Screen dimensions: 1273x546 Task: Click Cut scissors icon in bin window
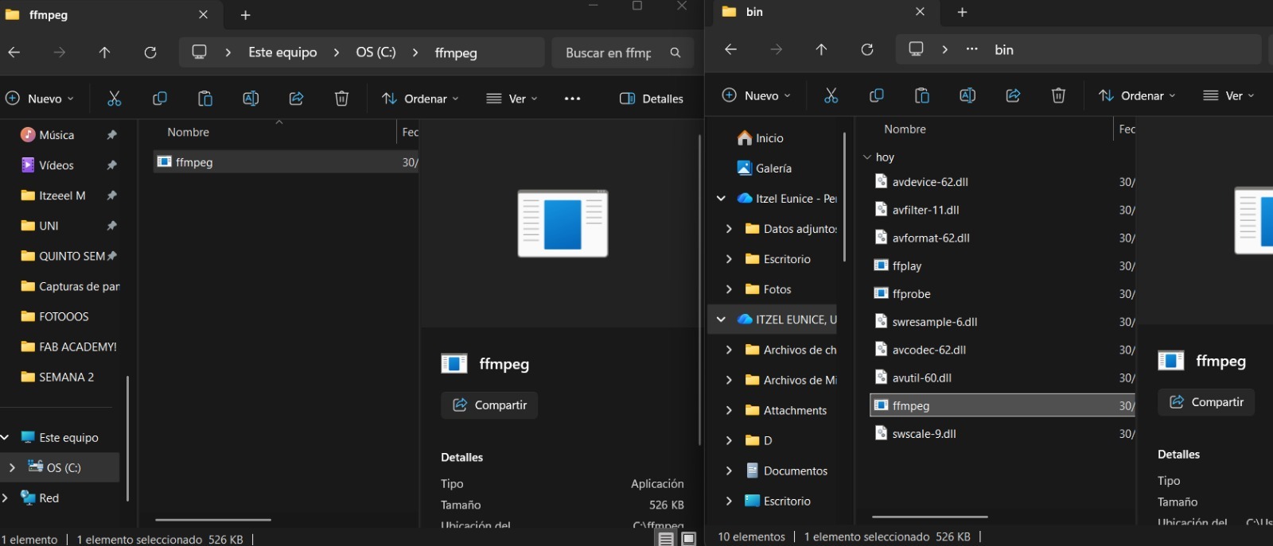point(831,95)
